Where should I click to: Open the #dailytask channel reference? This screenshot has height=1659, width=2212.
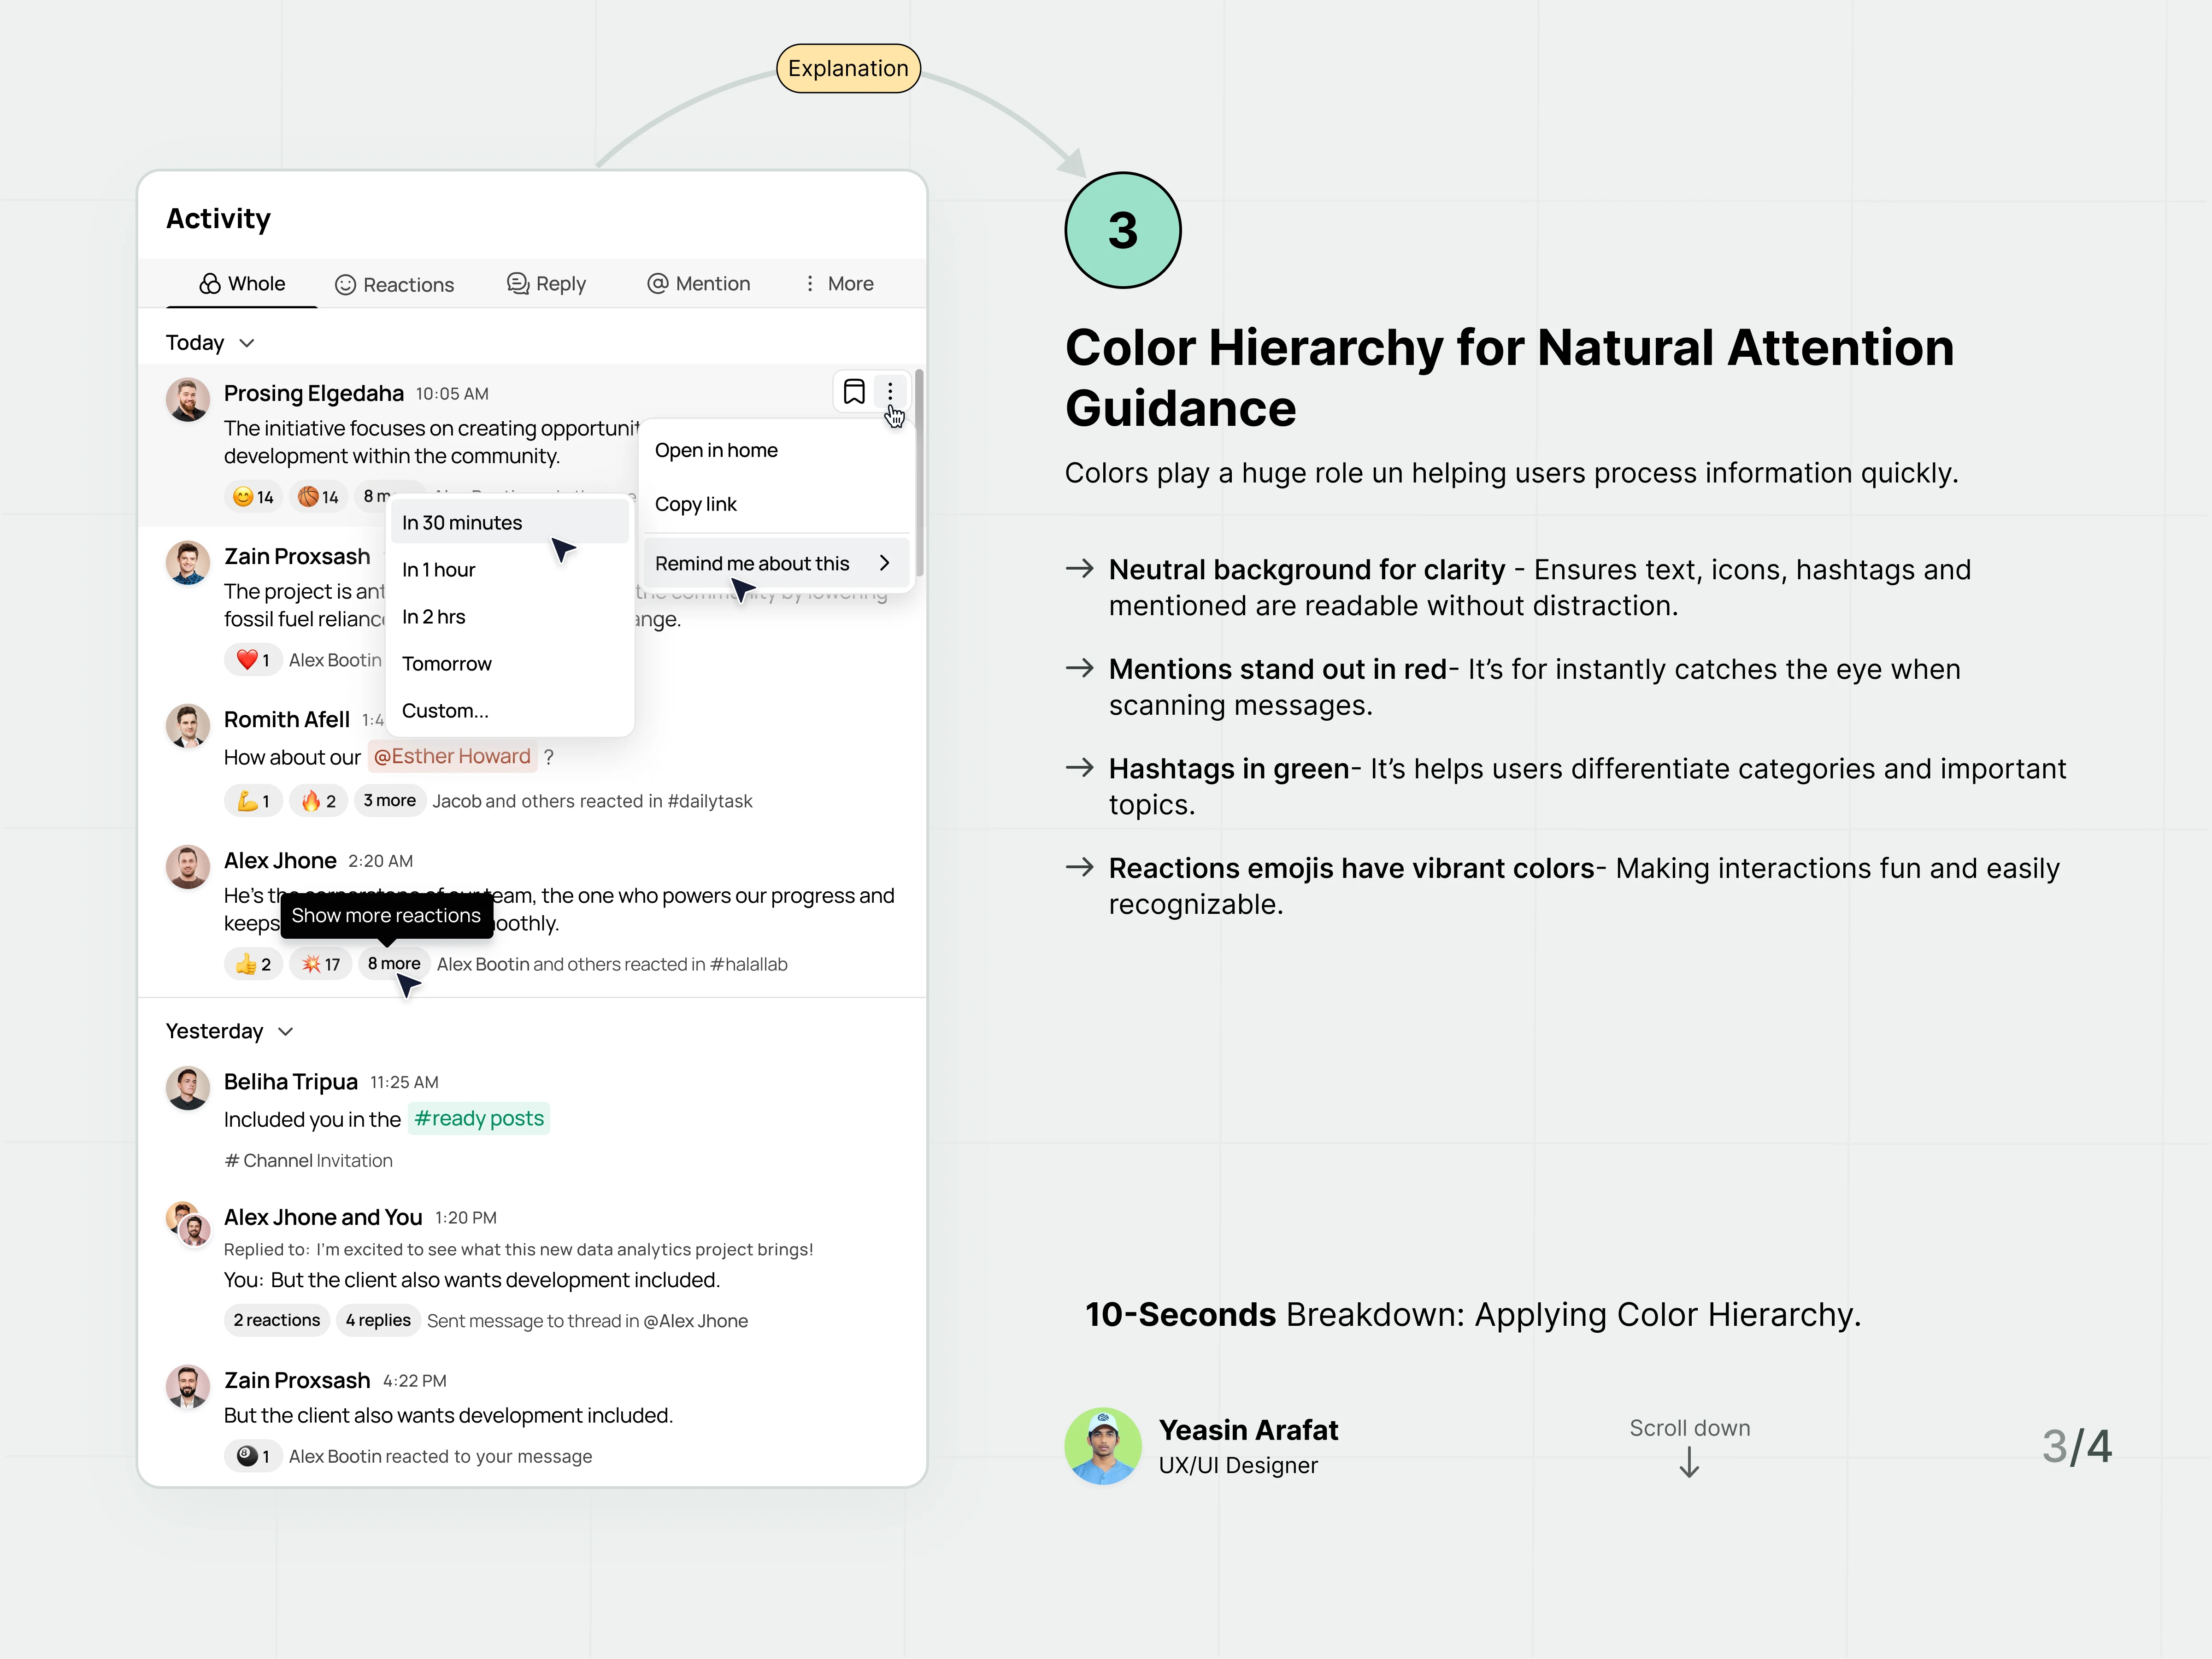710,801
